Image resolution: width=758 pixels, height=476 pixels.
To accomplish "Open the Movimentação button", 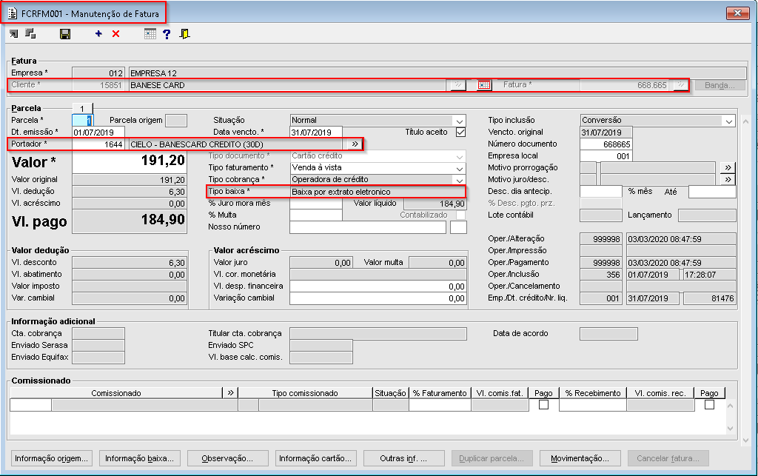I will point(580,458).
